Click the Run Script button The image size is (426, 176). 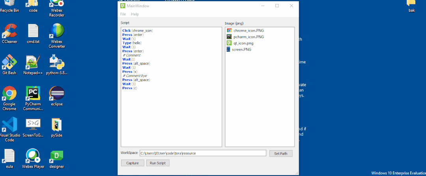point(158,163)
